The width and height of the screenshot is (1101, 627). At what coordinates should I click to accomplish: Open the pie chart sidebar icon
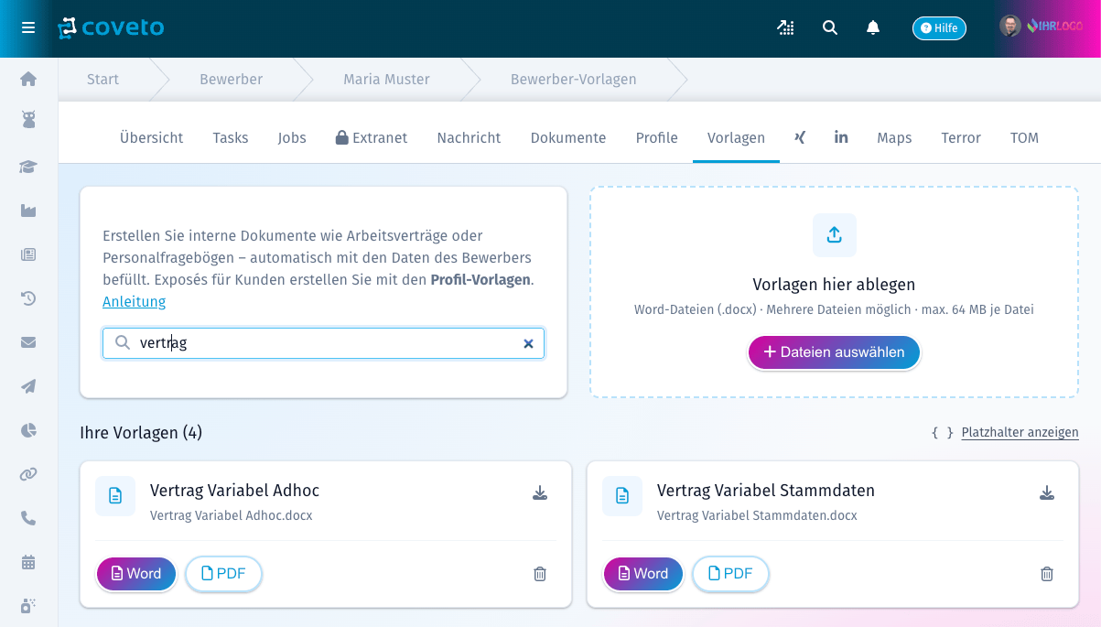click(28, 430)
